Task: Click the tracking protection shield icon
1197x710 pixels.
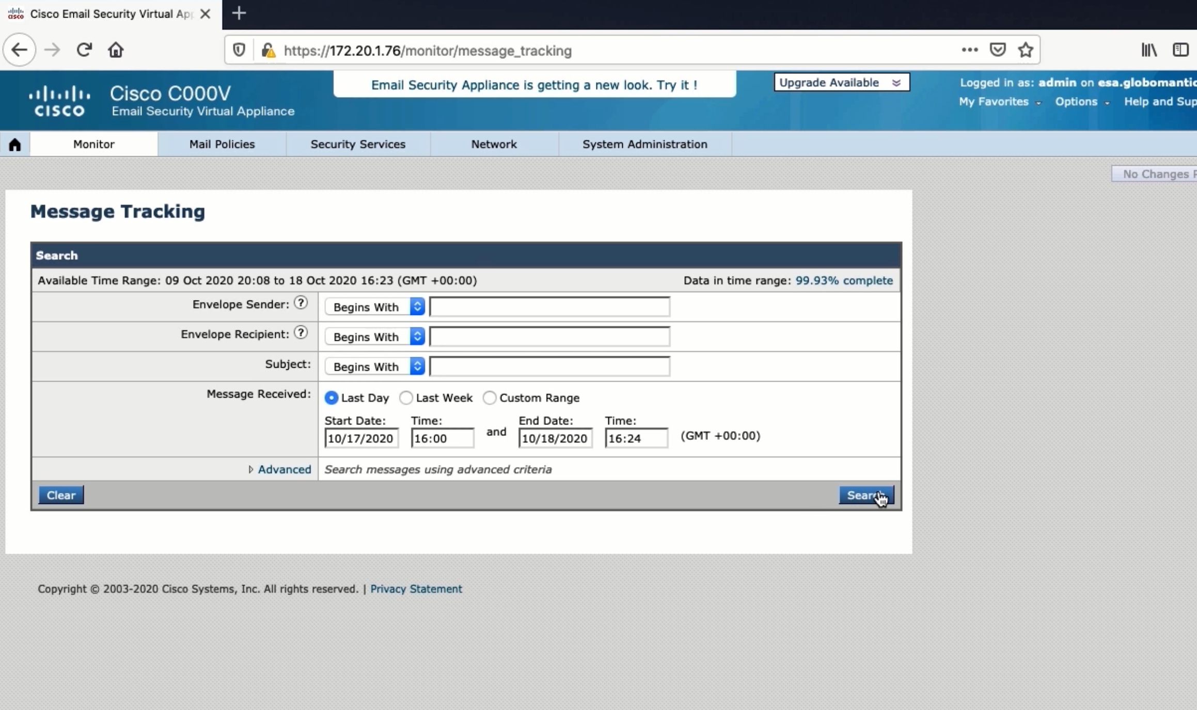Action: [x=239, y=50]
